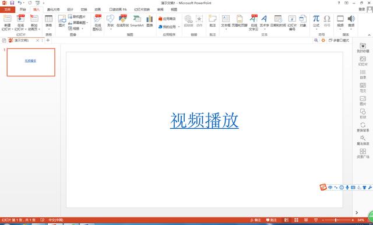Add new document tab with plus button
The height and width of the screenshot is (225, 373).
pyautogui.click(x=48, y=40)
